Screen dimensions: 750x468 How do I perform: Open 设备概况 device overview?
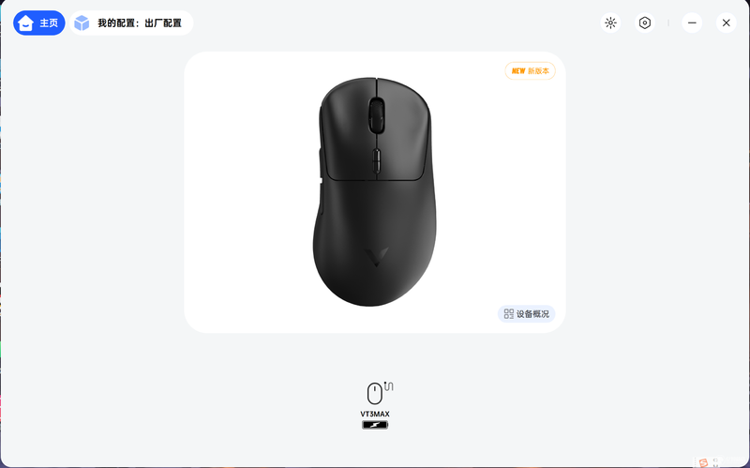pyautogui.click(x=526, y=314)
